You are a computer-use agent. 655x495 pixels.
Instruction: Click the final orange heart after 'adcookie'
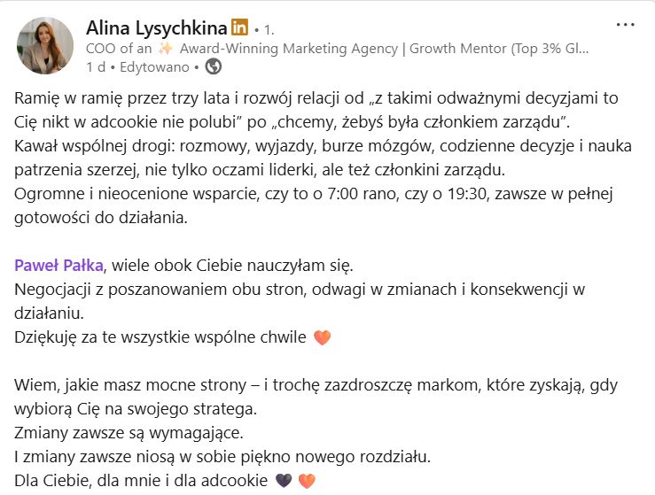click(x=306, y=481)
